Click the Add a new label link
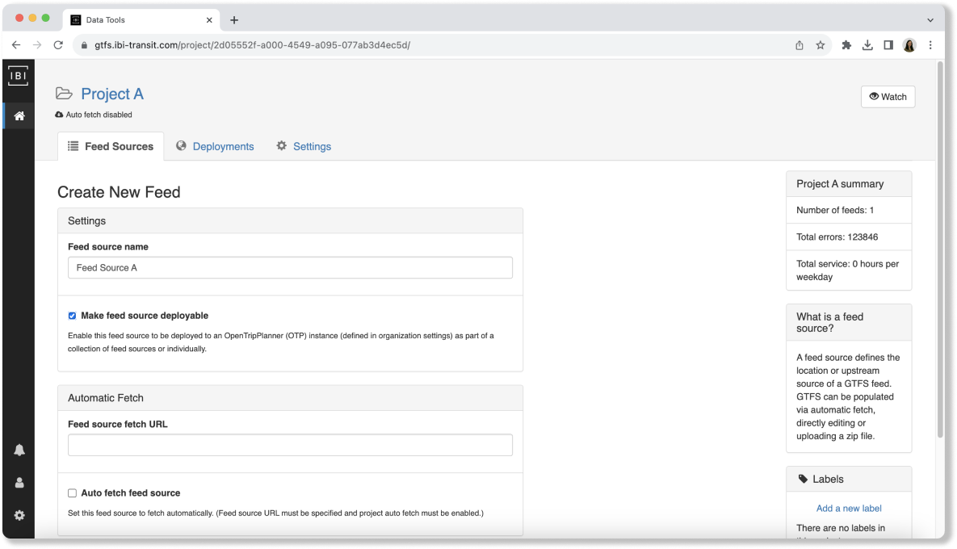 [849, 509]
